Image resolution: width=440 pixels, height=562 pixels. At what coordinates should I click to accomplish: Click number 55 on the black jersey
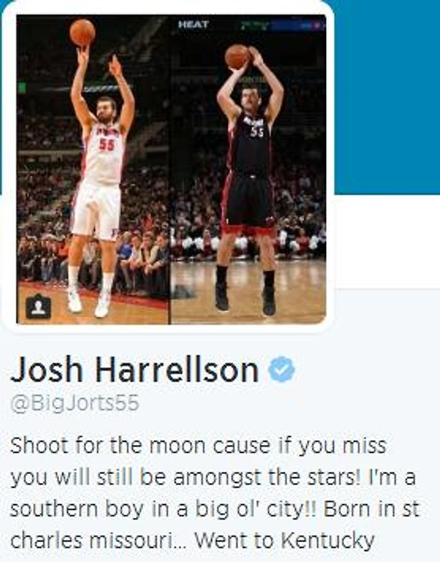[x=257, y=133]
